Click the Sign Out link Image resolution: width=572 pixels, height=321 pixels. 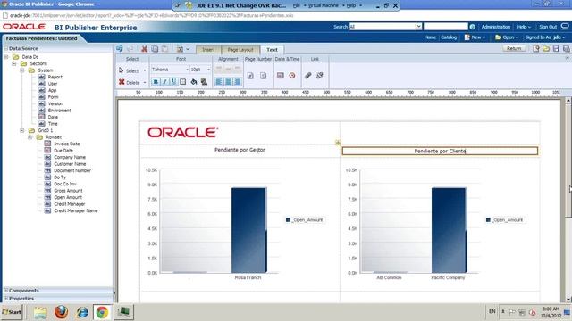pyautogui.click(x=548, y=27)
